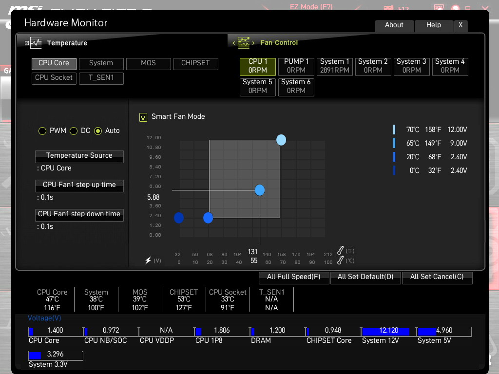Select the MOS temperature tab
This screenshot has width=499, height=374.
click(x=148, y=64)
